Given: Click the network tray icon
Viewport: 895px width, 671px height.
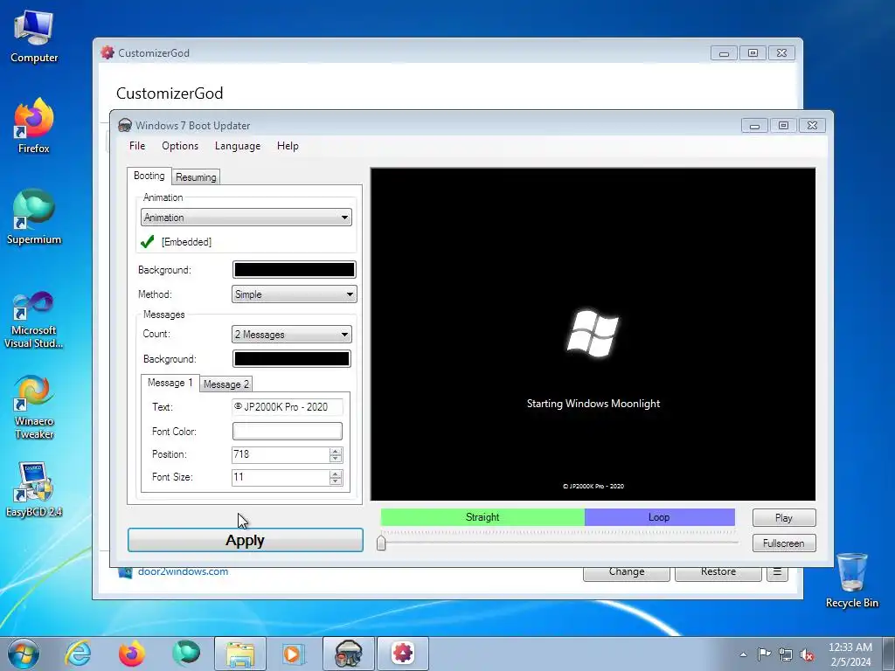Looking at the screenshot, I should tap(786, 654).
